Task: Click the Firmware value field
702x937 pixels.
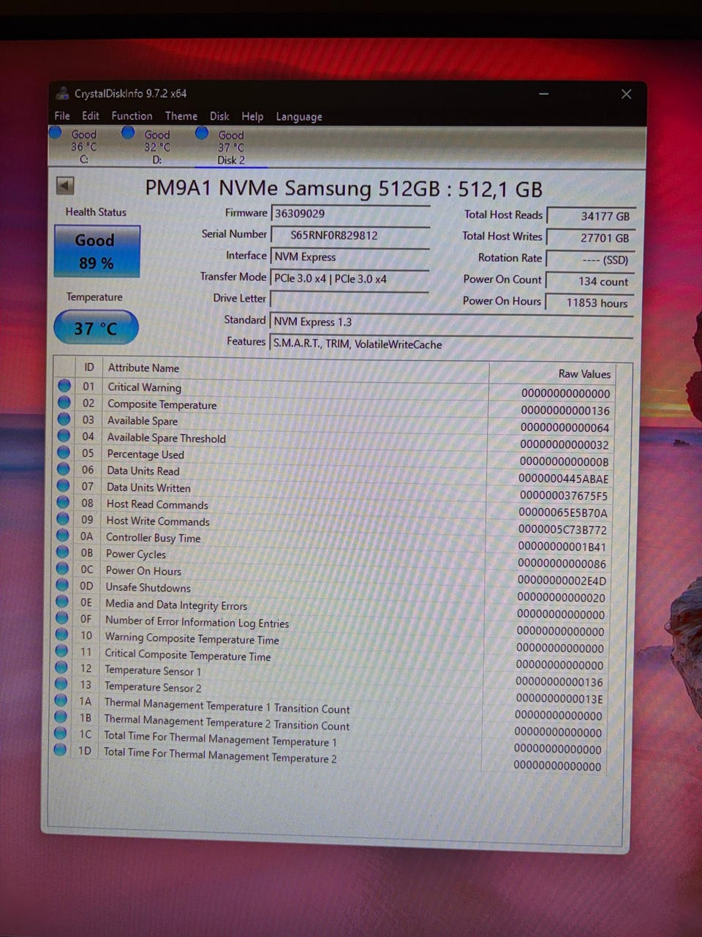Action: (350, 214)
